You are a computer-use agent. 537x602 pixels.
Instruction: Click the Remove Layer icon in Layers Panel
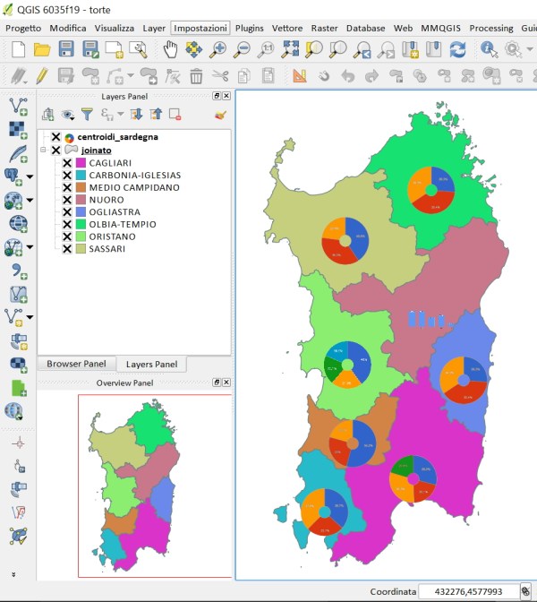point(175,114)
